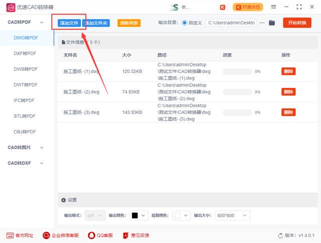Select IFC转PDF in sidebar
Viewport: 321px width, 243px height.
click(24, 100)
